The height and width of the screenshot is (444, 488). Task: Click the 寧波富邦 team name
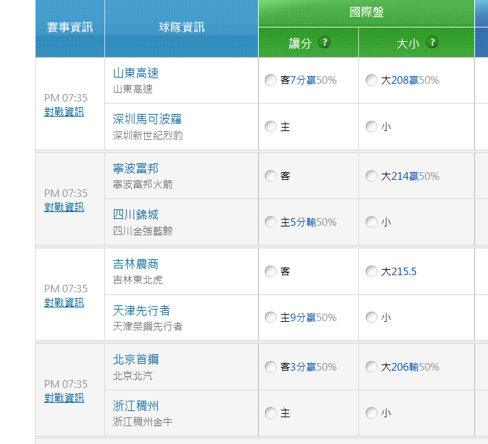136,169
